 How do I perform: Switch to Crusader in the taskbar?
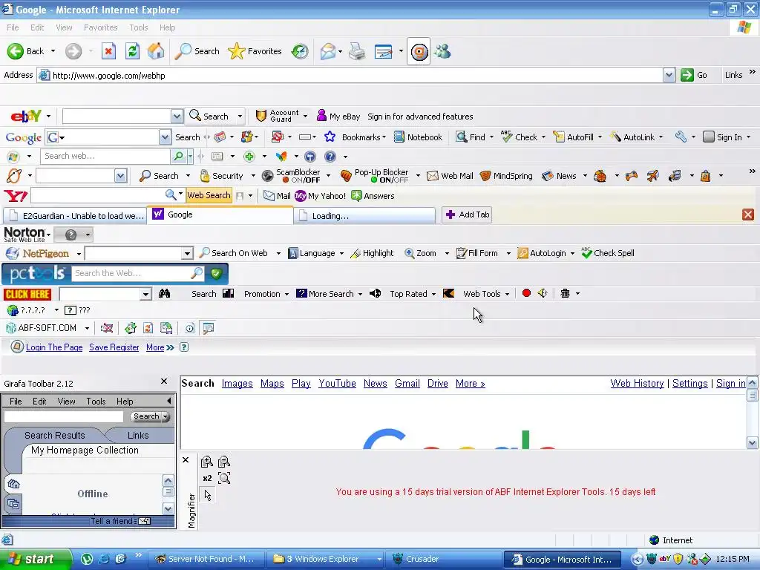point(444,560)
